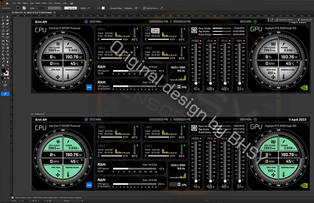Select the Pen tool
Image resolution: width=314 pixels, height=203 pixels.
tap(3, 23)
